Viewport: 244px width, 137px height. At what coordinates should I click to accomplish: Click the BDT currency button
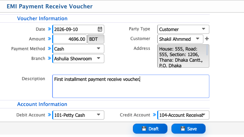coord(96,39)
